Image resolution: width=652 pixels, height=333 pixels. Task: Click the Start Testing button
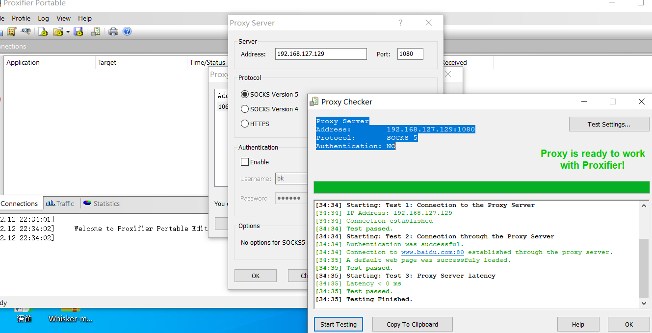coord(339,324)
